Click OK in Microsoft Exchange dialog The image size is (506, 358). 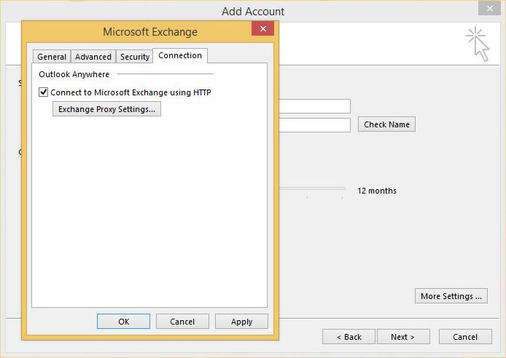click(124, 322)
